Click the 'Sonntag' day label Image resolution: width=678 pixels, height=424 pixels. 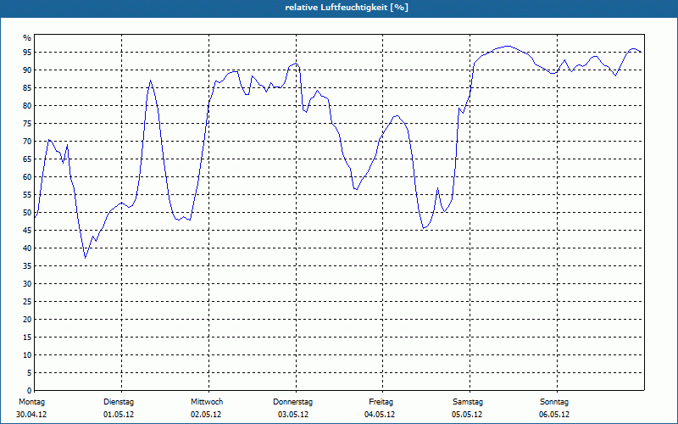coord(554,402)
